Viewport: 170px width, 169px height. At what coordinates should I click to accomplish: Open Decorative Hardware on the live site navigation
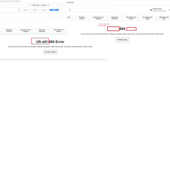[115, 18]
